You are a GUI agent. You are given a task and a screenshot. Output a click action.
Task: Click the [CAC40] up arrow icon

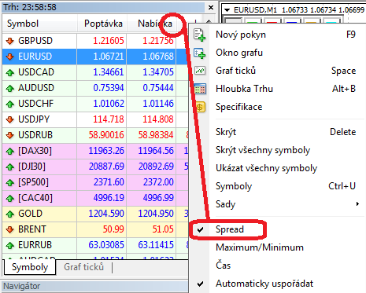(x=10, y=198)
